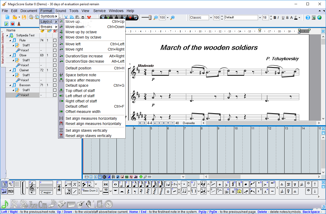Viewport: 326px width, 214px height.
Task: Choose the treble clef symbol
Action: point(32,188)
